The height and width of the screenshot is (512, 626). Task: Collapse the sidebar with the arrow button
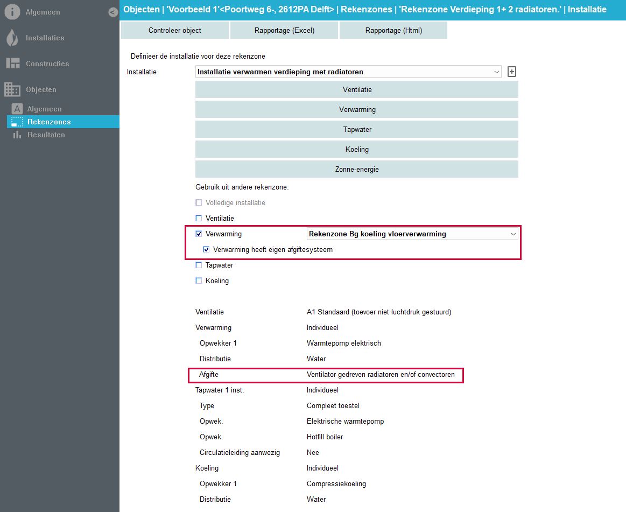[x=112, y=12]
